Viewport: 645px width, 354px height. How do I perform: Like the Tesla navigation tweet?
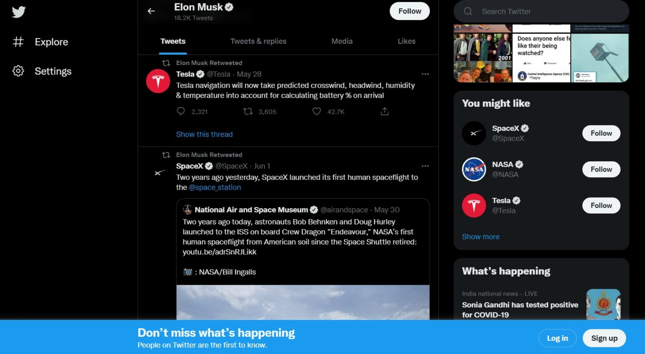316,111
